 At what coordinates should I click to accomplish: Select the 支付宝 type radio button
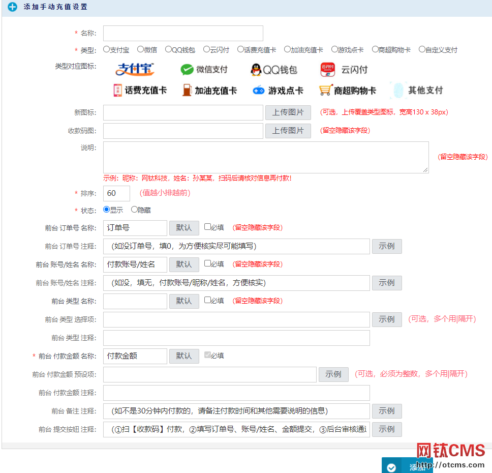click(x=106, y=49)
